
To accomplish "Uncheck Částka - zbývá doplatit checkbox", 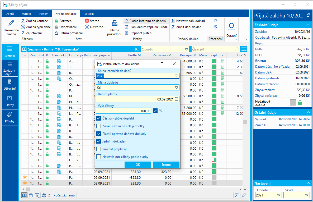I will tap(98, 118).
